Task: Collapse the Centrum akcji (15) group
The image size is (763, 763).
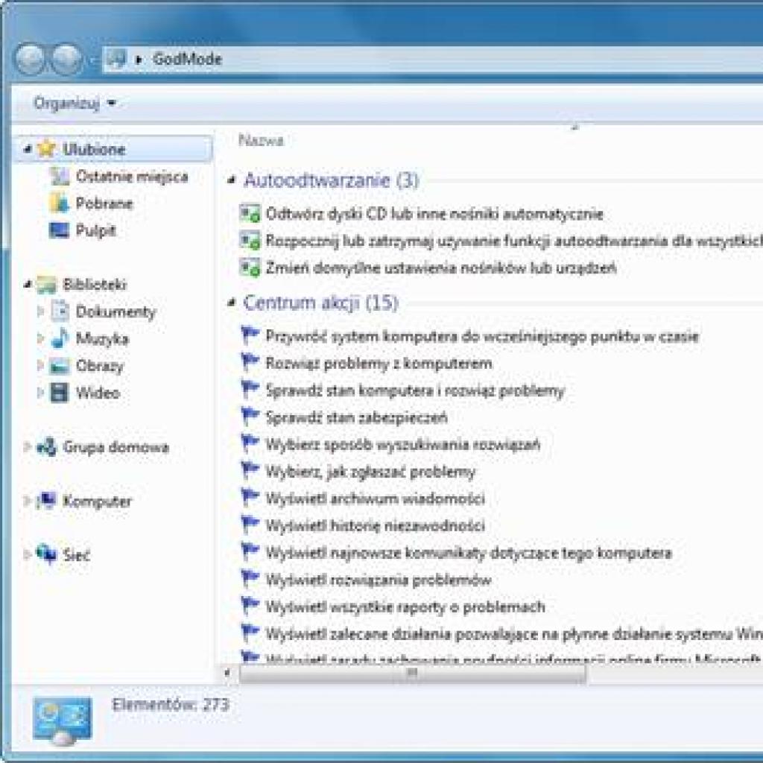Action: coord(232,303)
